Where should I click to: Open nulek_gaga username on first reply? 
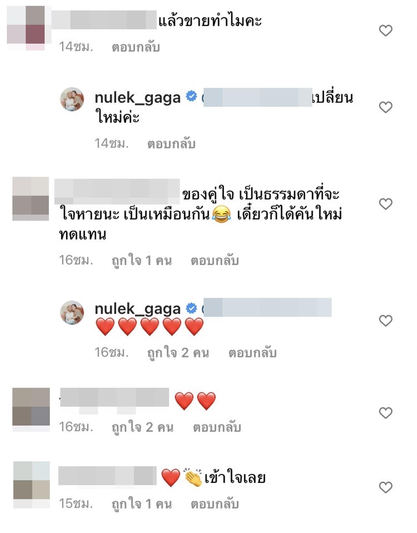(x=137, y=98)
